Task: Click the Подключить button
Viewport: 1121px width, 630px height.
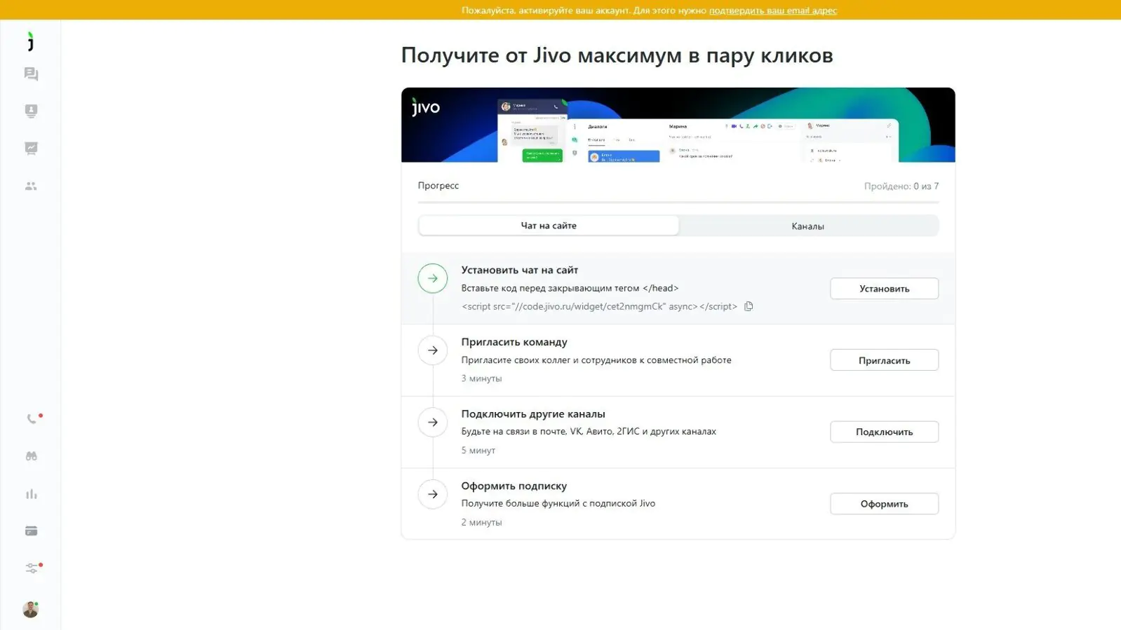Action: tap(884, 432)
